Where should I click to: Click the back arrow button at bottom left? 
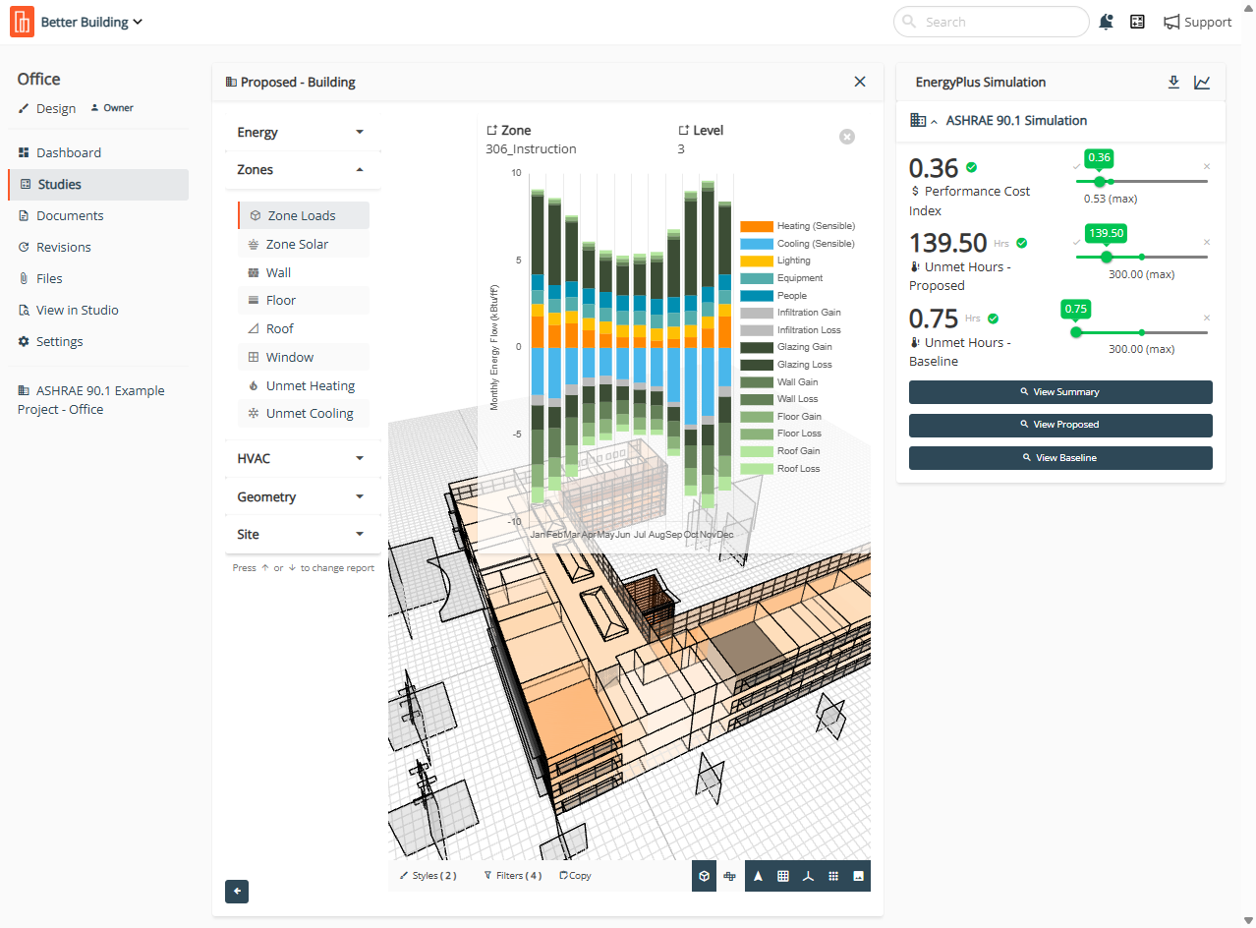(237, 892)
